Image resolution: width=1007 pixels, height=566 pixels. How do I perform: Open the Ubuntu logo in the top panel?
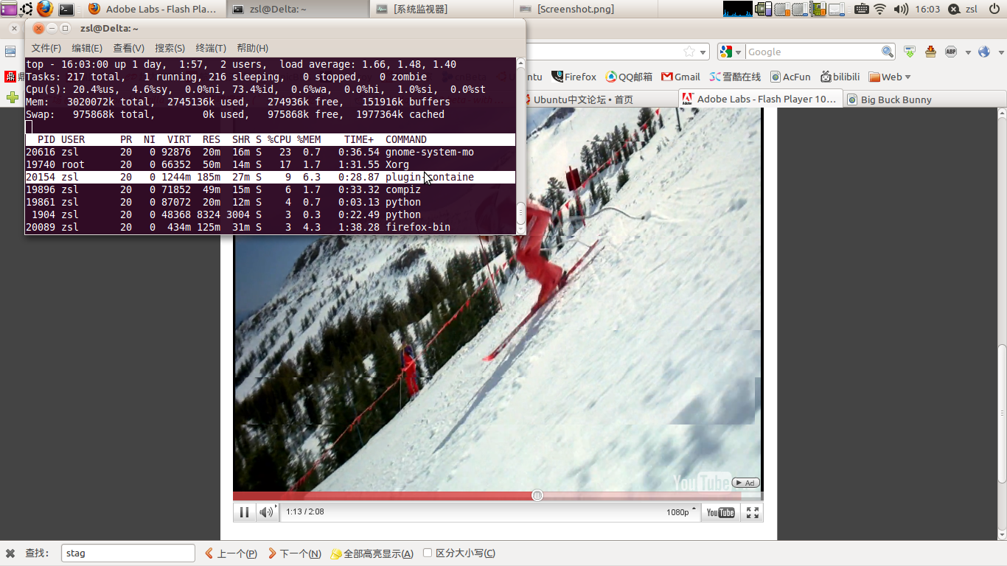(x=27, y=9)
